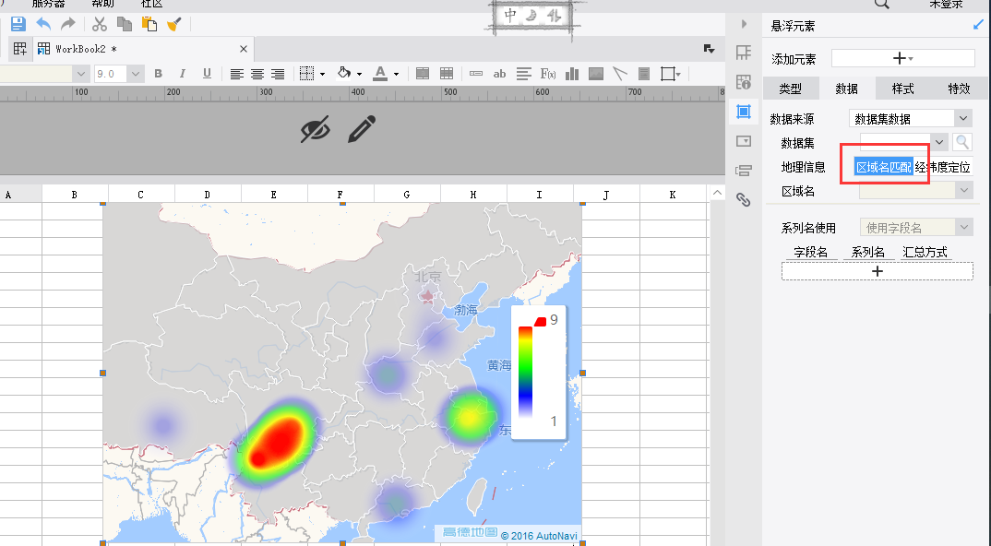Open the tab list arrow button
The height and width of the screenshot is (546, 991).
[x=710, y=49]
